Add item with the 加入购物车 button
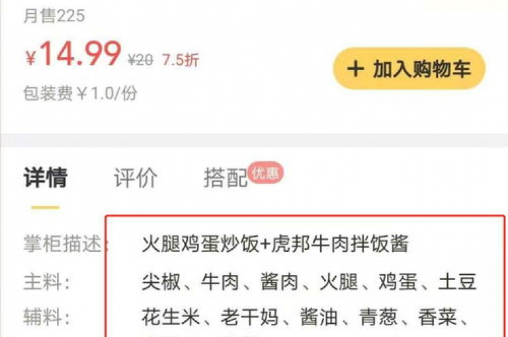Screen dimensions: 508x337 tap(409, 69)
